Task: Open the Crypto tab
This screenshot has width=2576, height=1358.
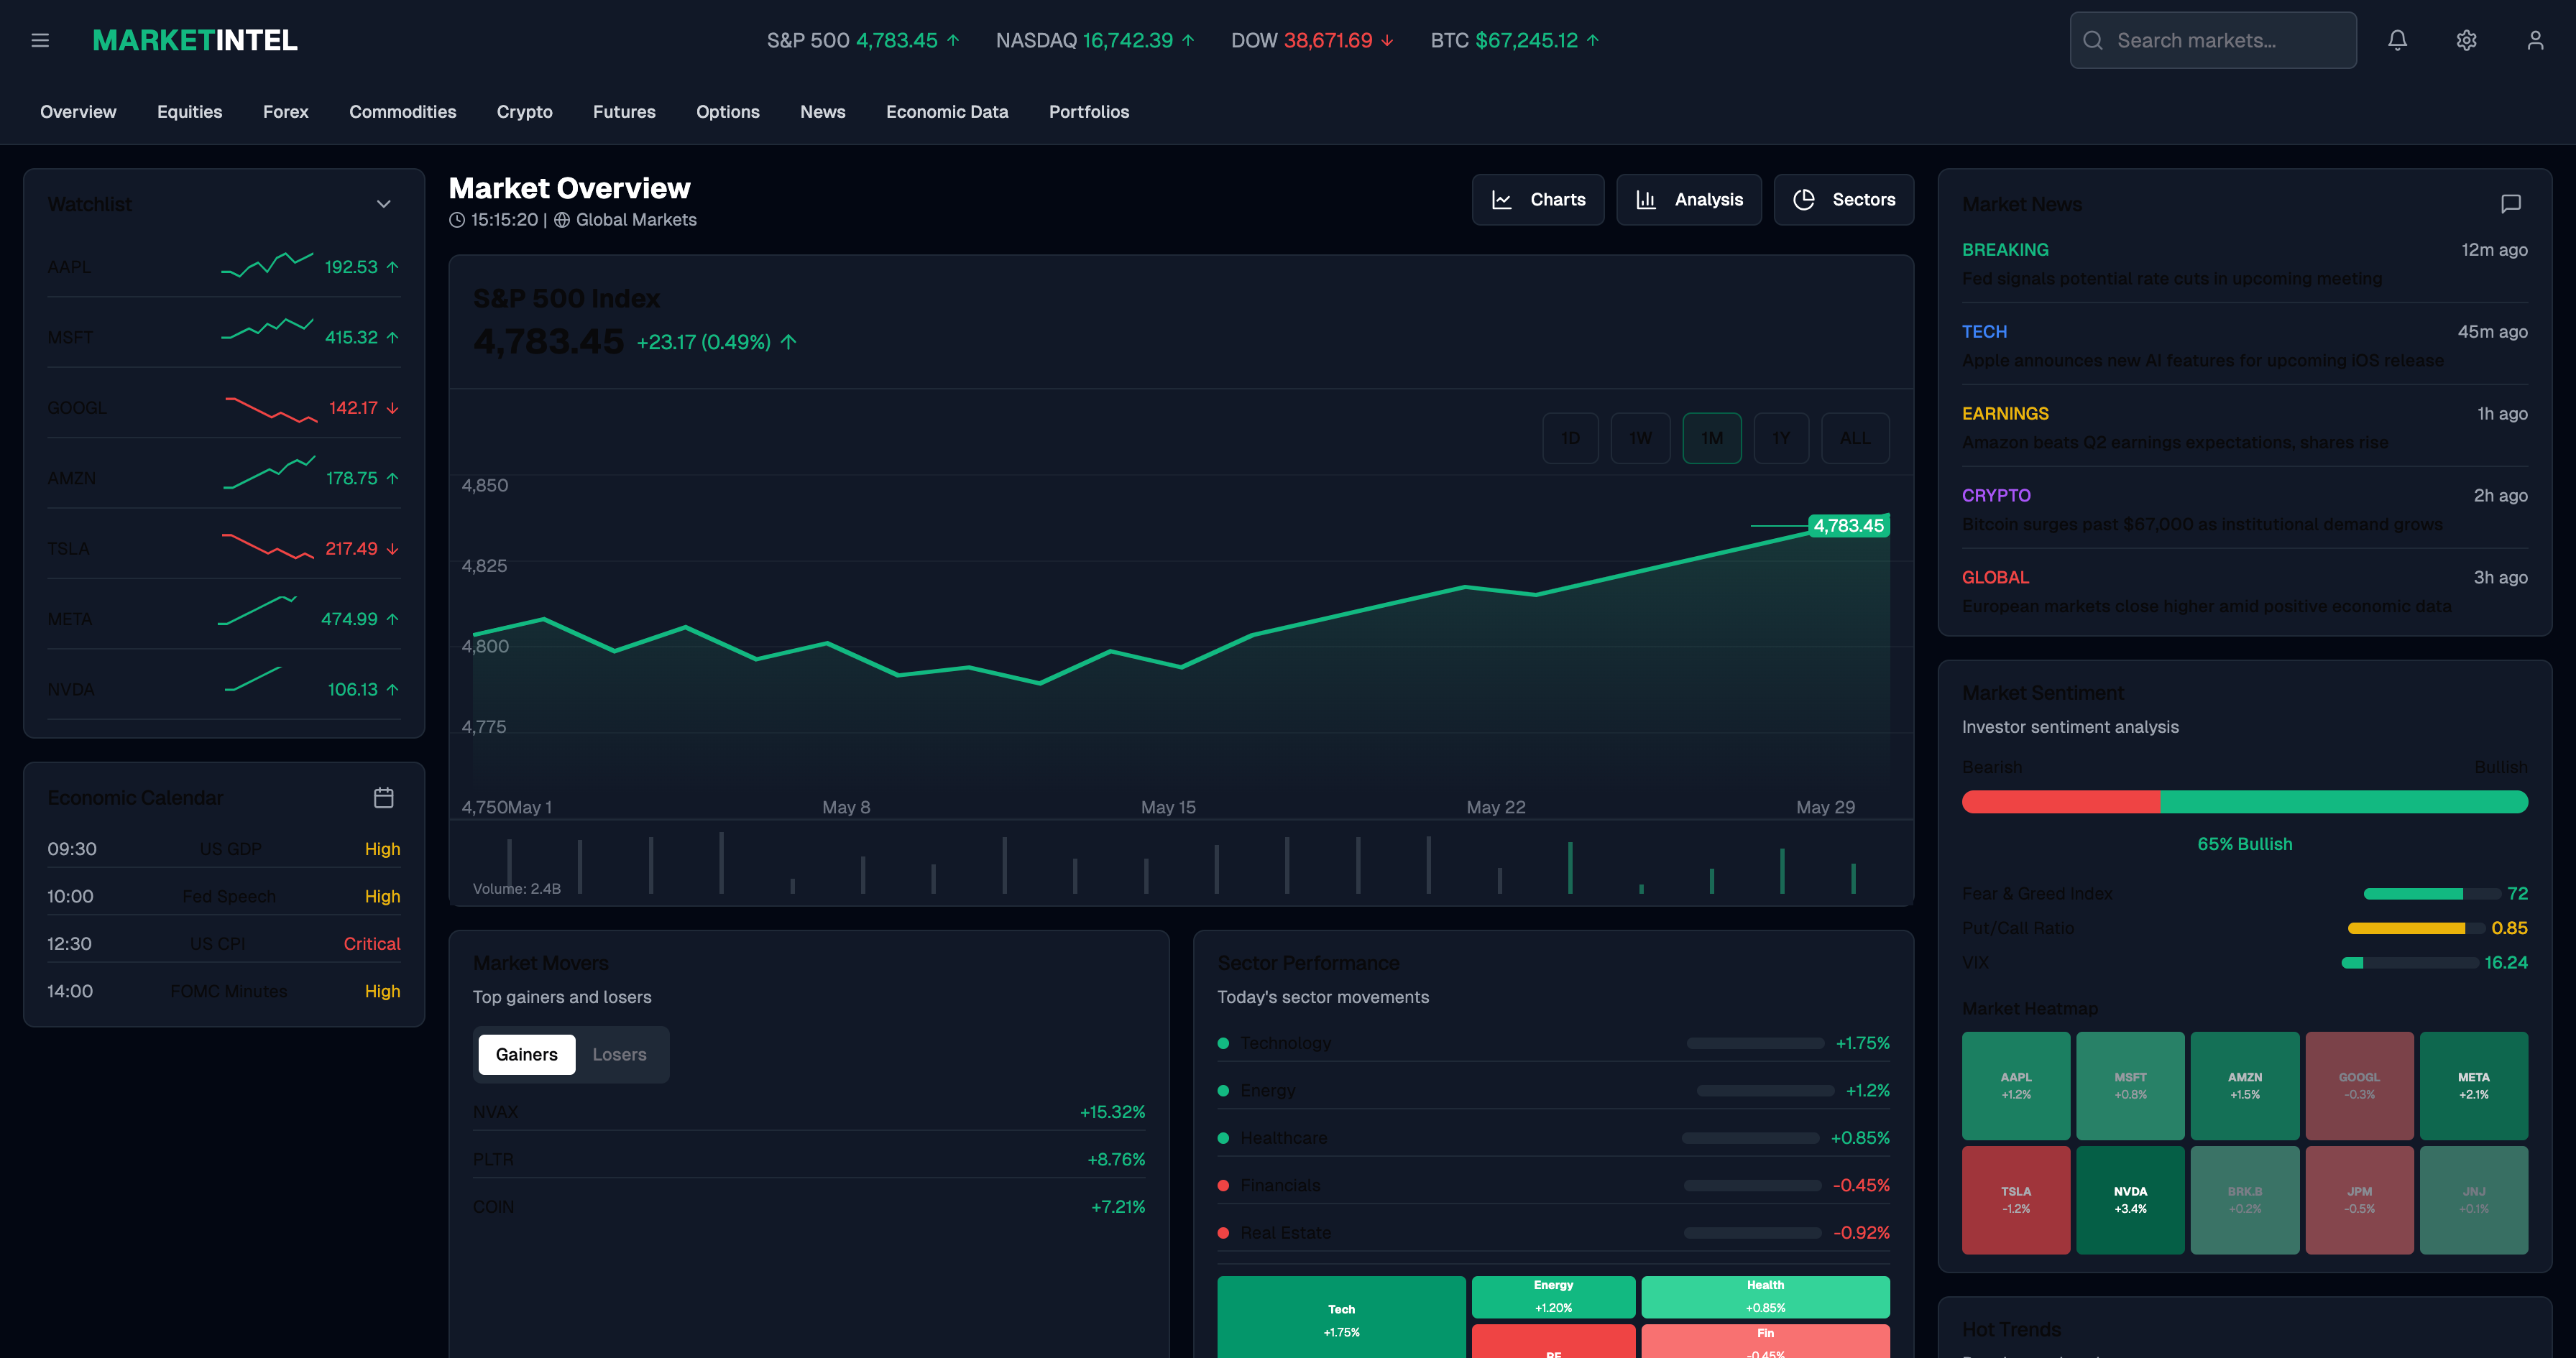Action: pos(524,112)
